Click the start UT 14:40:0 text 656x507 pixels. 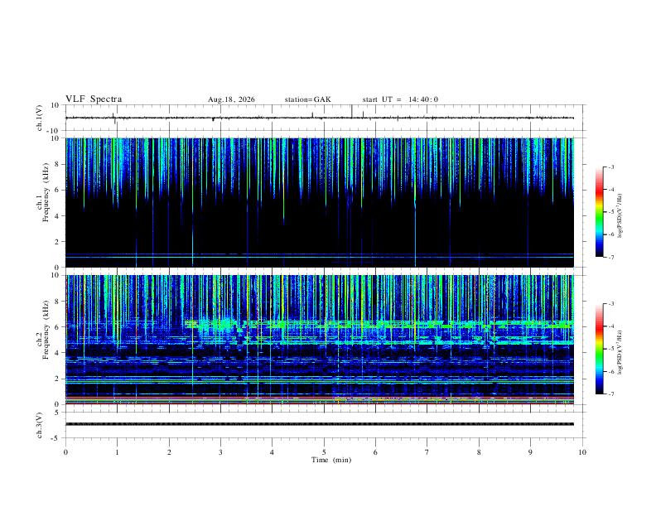point(400,99)
